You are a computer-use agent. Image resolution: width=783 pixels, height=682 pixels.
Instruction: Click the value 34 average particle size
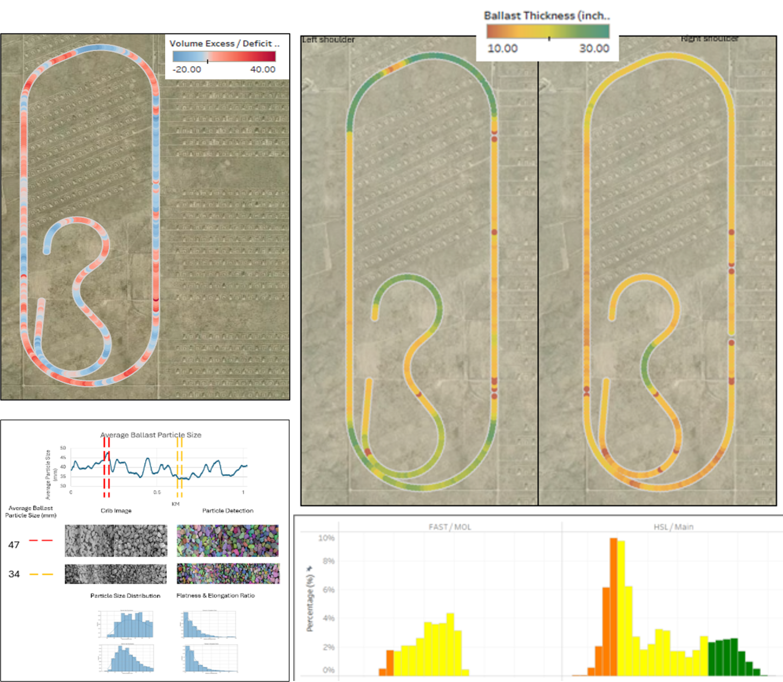click(x=14, y=574)
